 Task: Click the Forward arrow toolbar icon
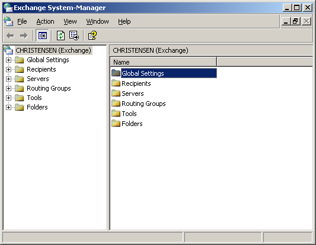pos(24,36)
